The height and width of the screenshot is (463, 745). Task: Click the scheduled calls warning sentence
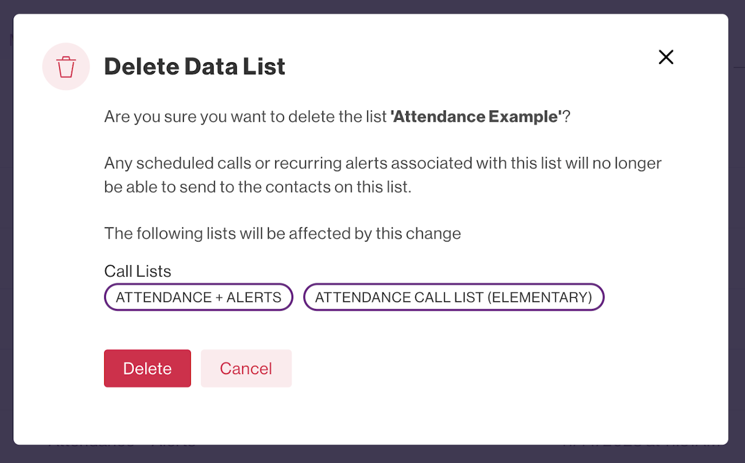382,163
